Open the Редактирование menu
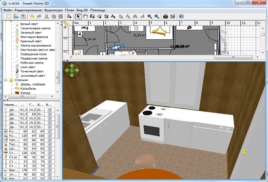 [28, 10]
